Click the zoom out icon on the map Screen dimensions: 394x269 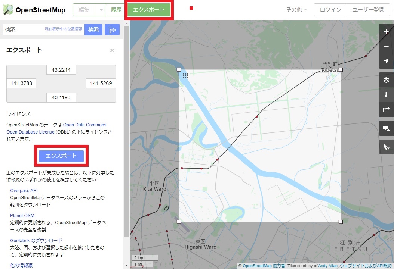[x=386, y=46]
